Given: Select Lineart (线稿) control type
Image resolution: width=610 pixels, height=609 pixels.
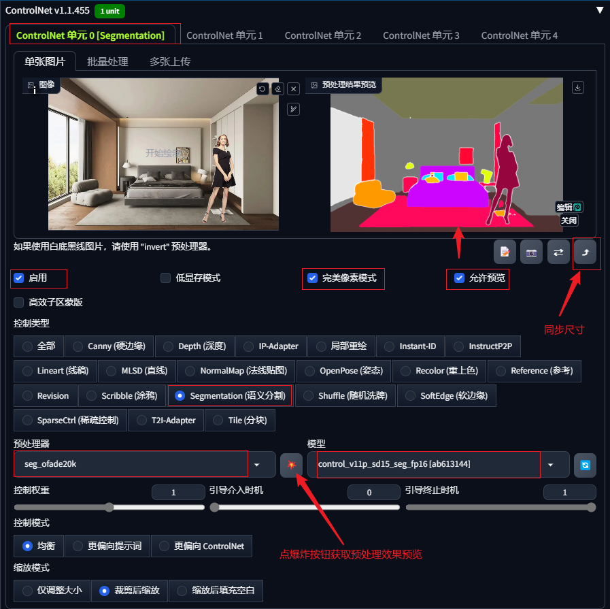Looking at the screenshot, I should point(55,371).
